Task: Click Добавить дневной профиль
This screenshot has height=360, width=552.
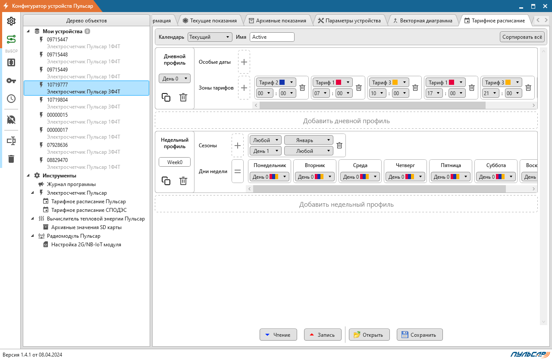Action: click(346, 121)
